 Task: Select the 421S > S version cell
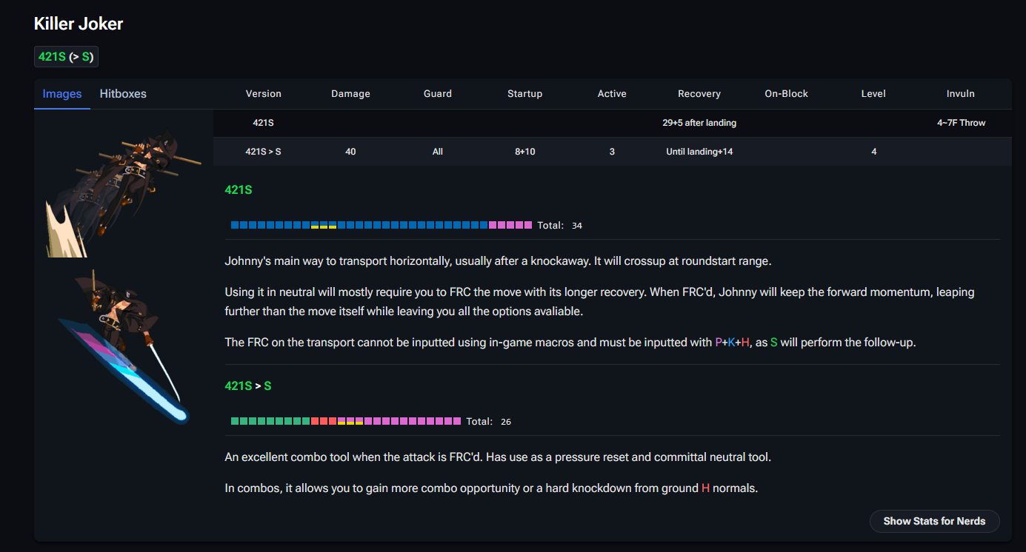pyautogui.click(x=264, y=152)
